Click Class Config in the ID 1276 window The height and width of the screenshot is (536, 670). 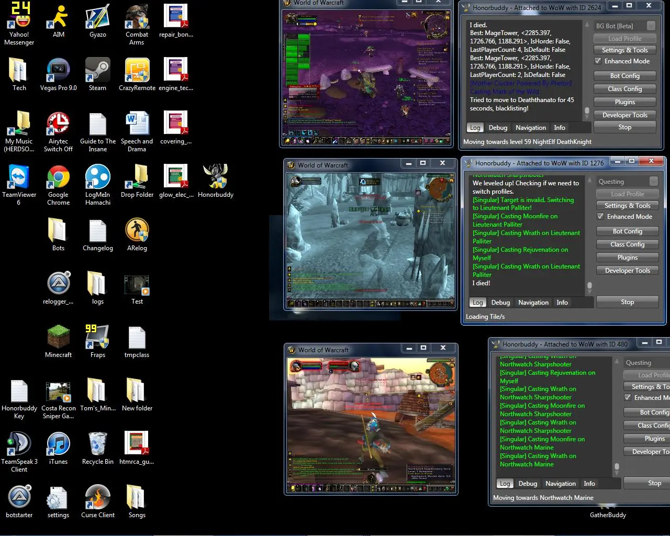tap(627, 244)
